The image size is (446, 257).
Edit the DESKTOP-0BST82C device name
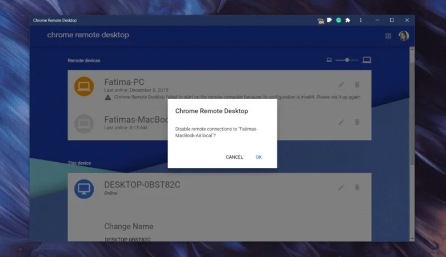coord(341,187)
